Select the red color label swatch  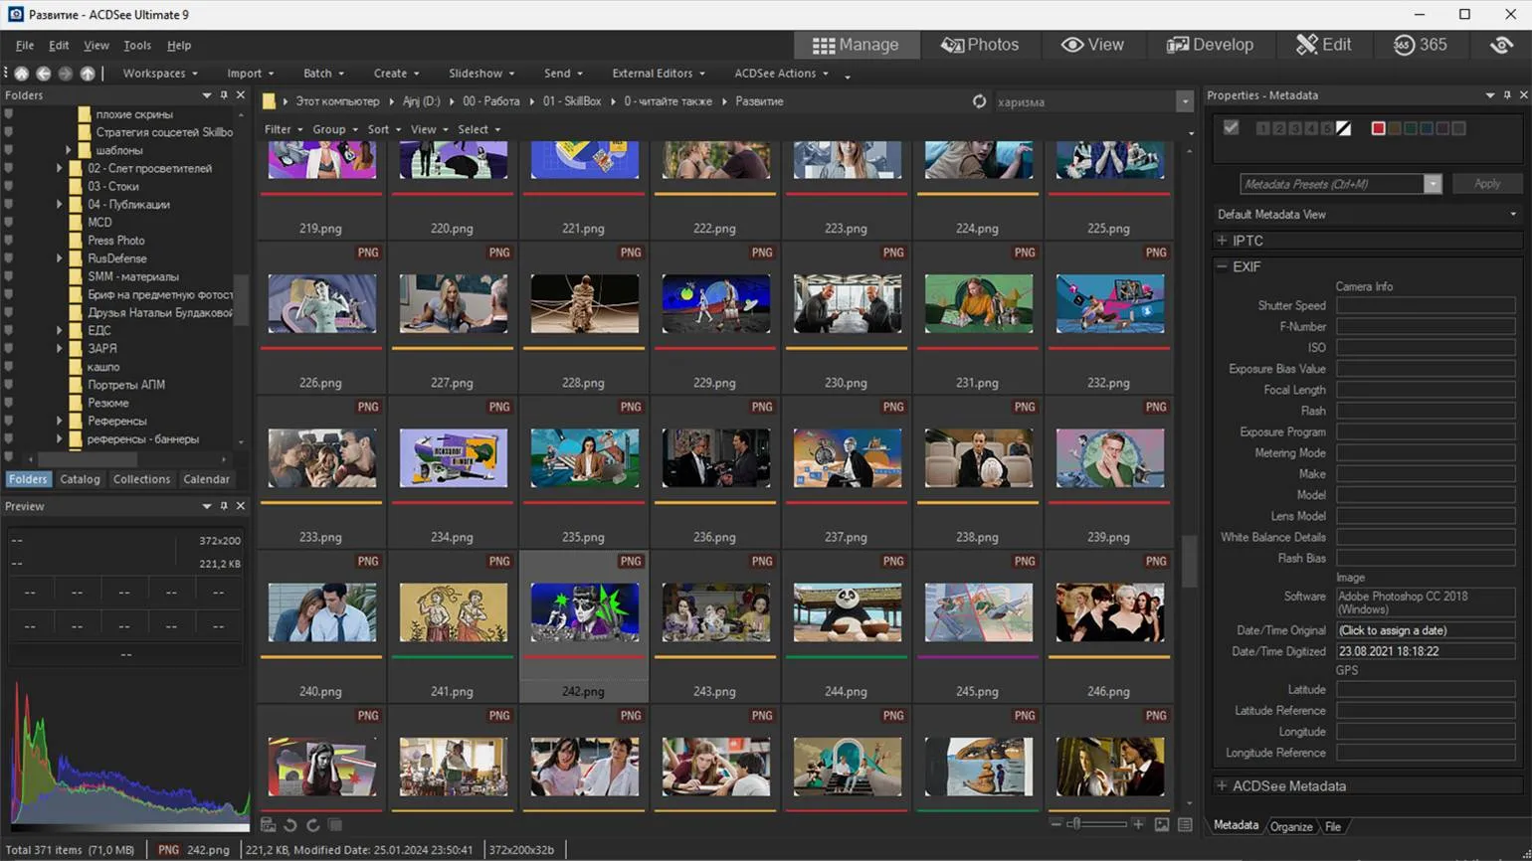(x=1378, y=128)
